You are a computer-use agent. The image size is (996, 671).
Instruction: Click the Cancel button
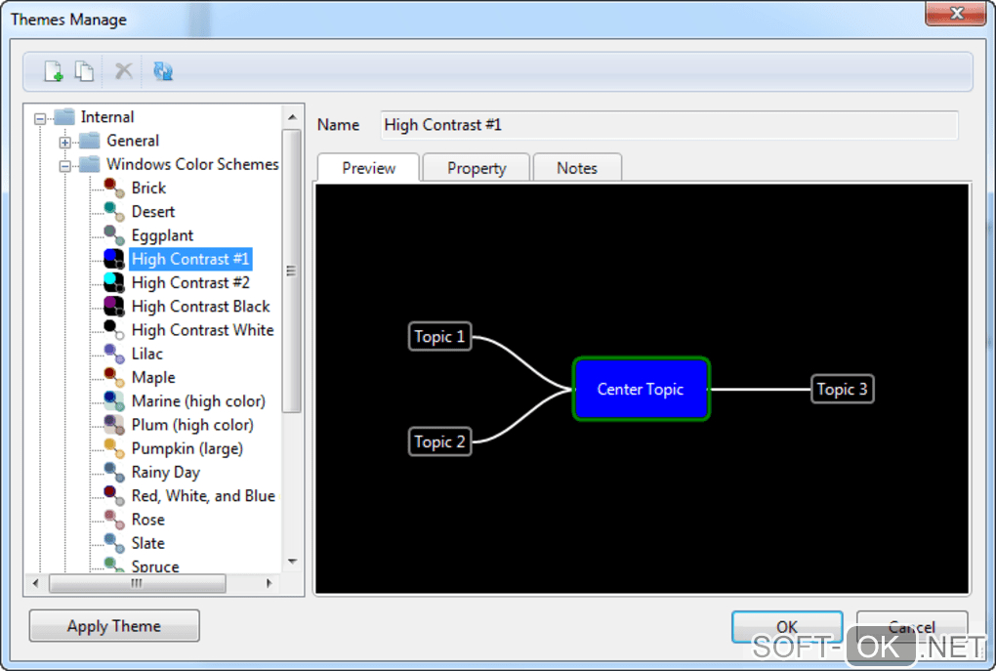click(x=912, y=627)
